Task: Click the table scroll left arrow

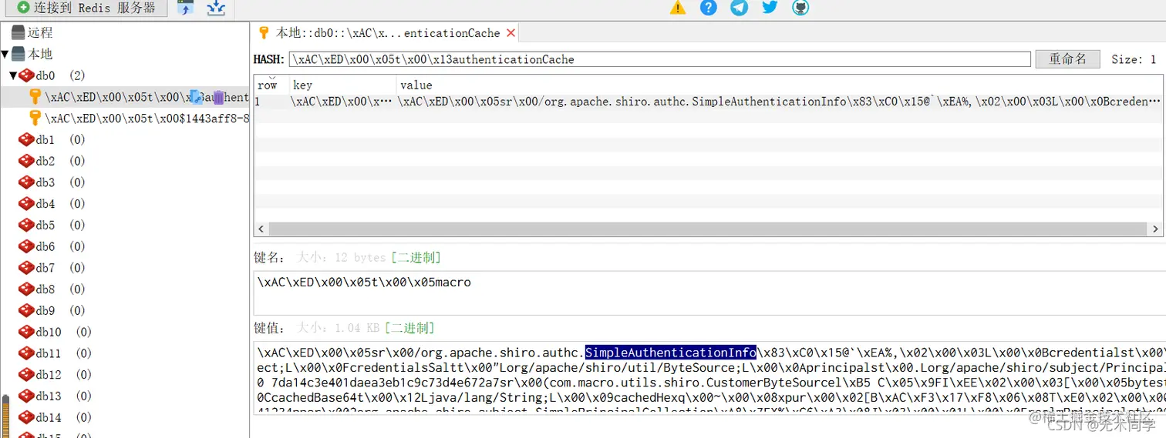Action: [261, 229]
